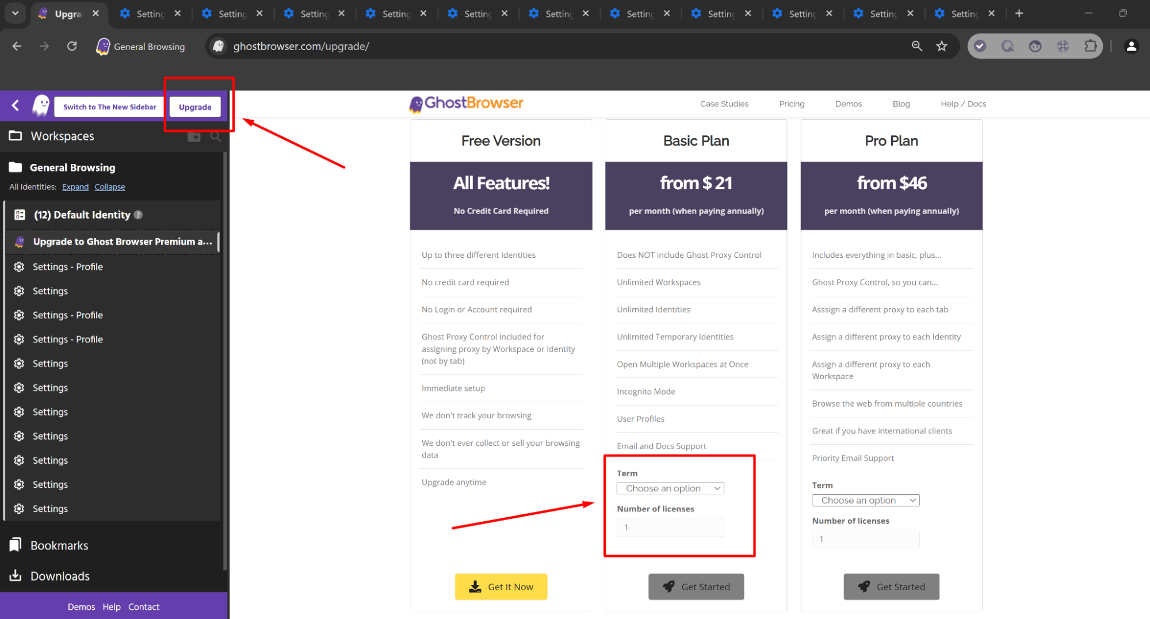Open Demos link in sidebar footer
The image size is (1150, 619).
click(81, 607)
